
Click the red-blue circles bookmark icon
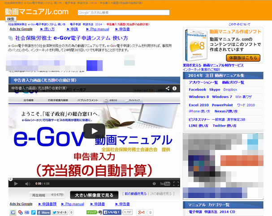pyautogui.click(x=21, y=212)
